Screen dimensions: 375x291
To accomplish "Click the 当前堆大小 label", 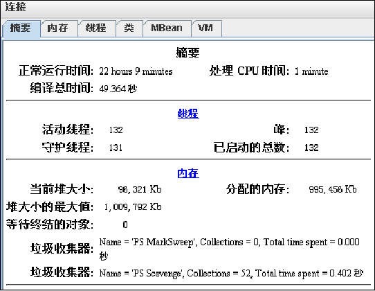I will click(62, 189).
